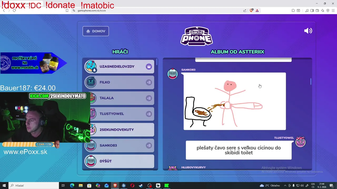Click the Gartic Phone logo
The image size is (337, 189).
[196, 36]
